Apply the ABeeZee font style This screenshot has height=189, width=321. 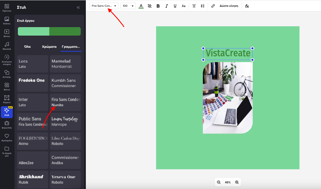(33, 160)
